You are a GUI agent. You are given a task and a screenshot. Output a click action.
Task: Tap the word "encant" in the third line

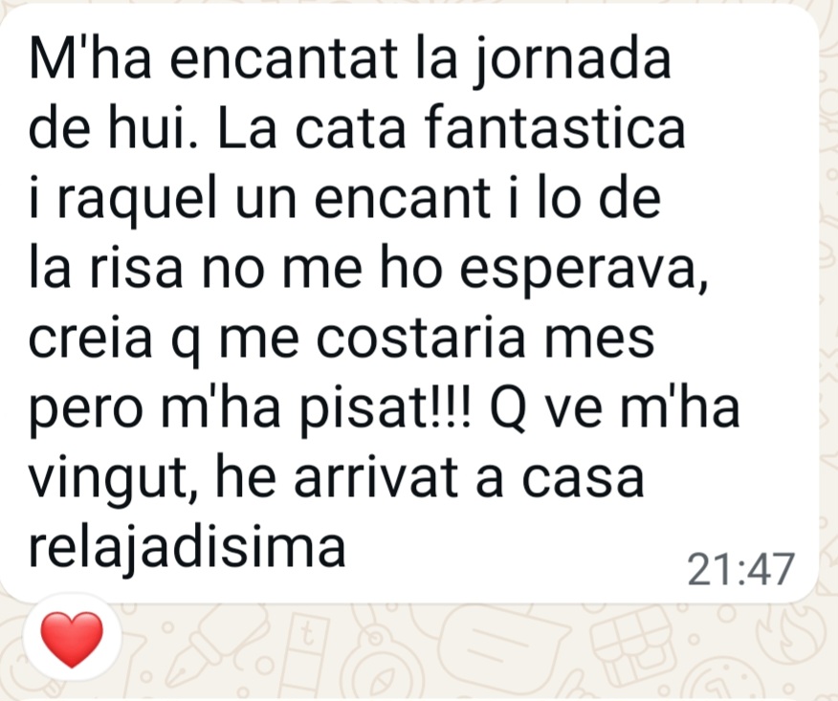click(402, 200)
